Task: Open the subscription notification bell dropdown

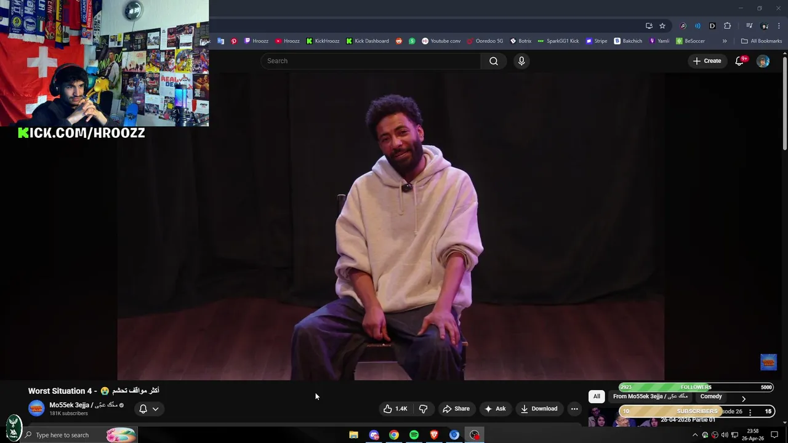Action: coord(148,409)
